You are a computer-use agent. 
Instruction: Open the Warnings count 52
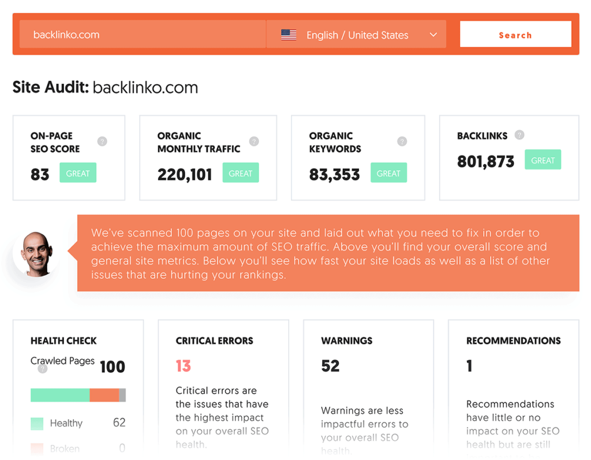(331, 366)
